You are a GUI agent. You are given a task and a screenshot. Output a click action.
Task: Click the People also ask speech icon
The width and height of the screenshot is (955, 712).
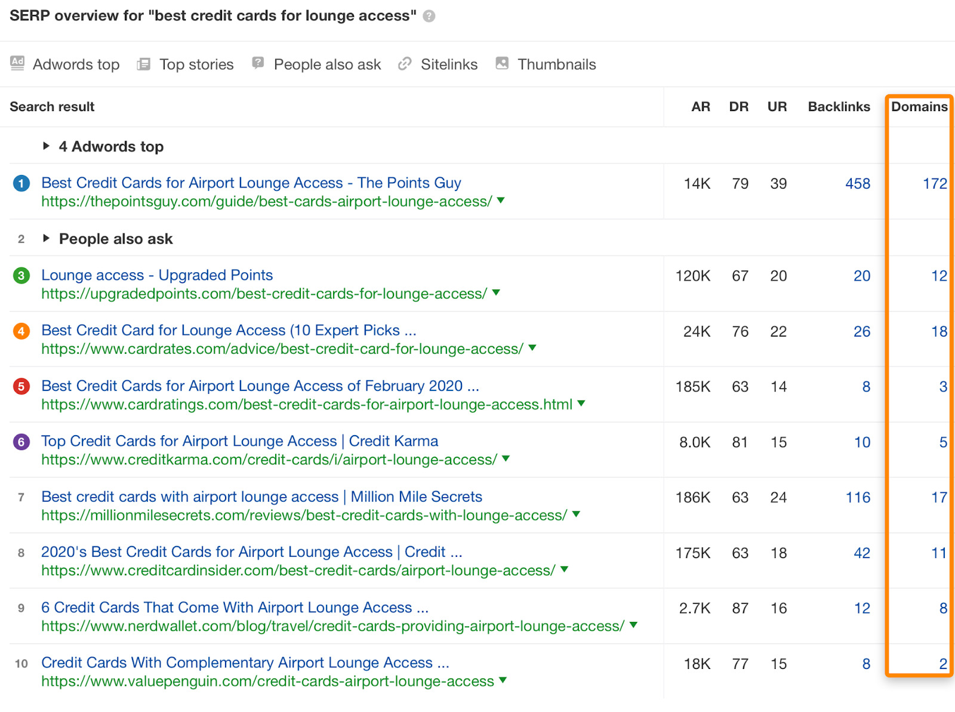(x=258, y=63)
